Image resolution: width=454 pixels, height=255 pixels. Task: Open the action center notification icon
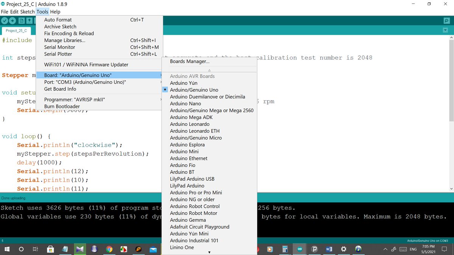point(444,249)
